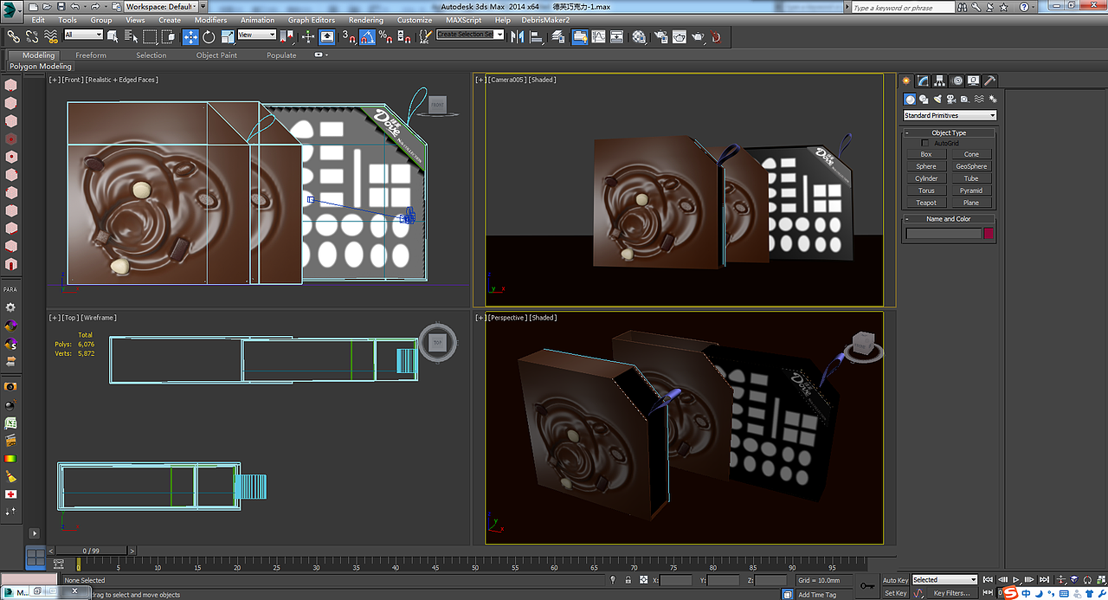
Task: Click the Pyramid button
Action: click(x=971, y=190)
